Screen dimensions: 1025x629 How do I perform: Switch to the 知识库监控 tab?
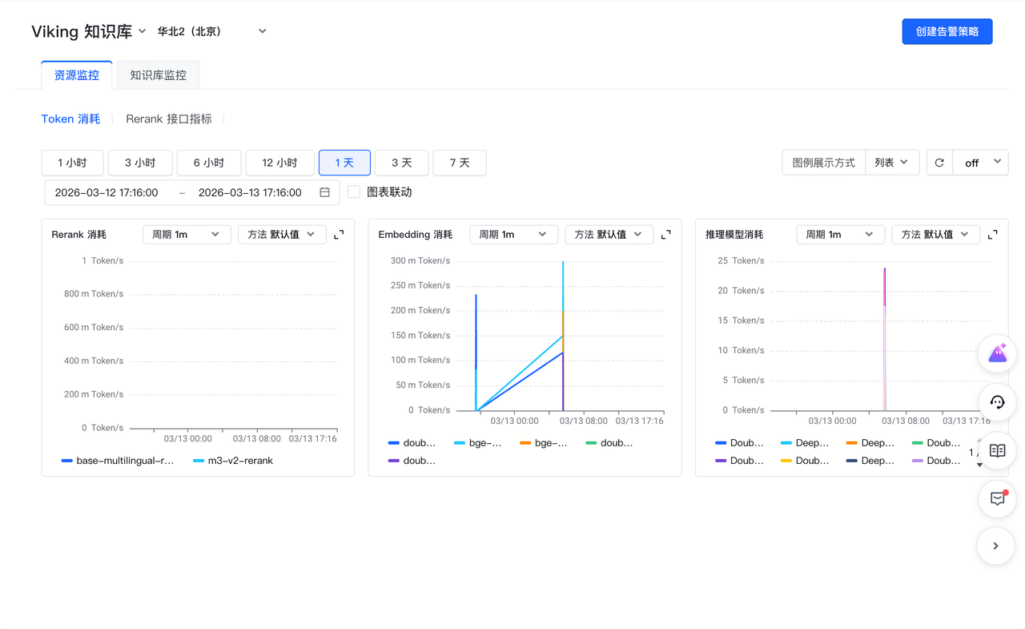158,75
